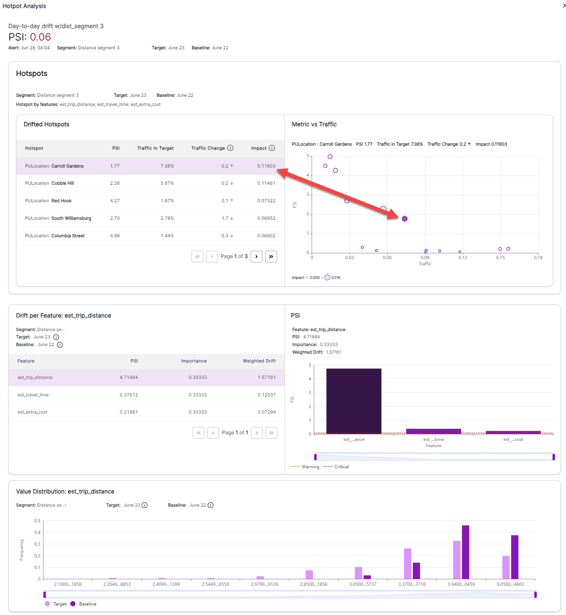Click first page button in Drift per Feature
The height and width of the screenshot is (615, 566).
199,433
